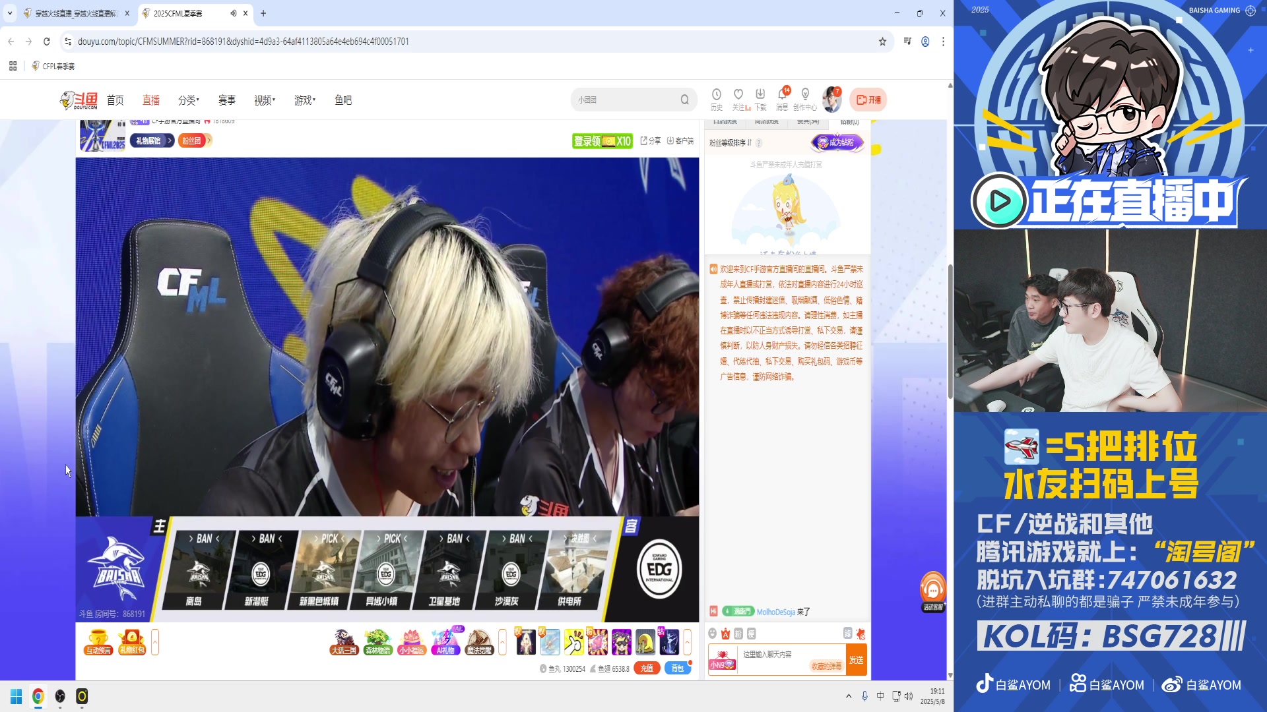Screen dimensions: 1267x712
Task: Toggle audio mute on the 2025CFML夏季赛 tab
Action: [234, 13]
